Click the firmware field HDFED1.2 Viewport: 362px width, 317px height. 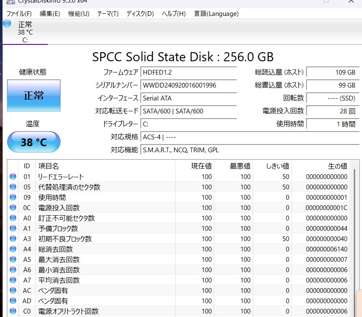pyautogui.click(x=189, y=72)
